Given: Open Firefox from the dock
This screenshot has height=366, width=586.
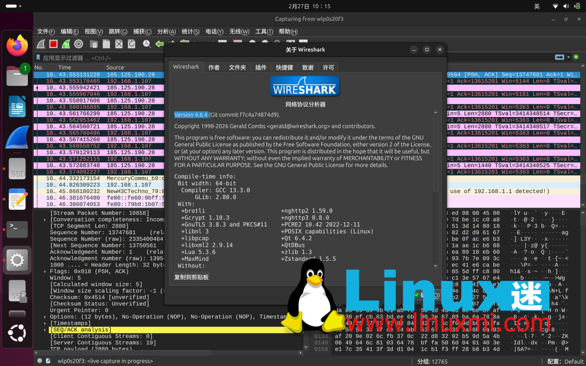Looking at the screenshot, I should click(17, 46).
